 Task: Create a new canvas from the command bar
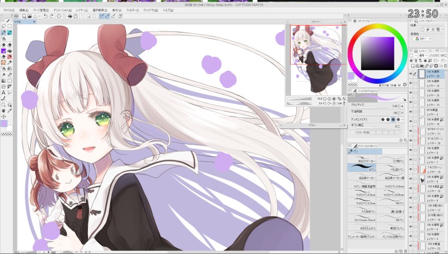pos(24,16)
